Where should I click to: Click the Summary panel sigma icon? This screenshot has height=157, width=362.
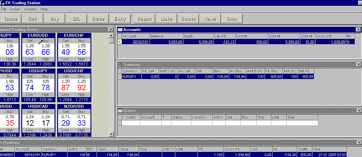coord(119,64)
